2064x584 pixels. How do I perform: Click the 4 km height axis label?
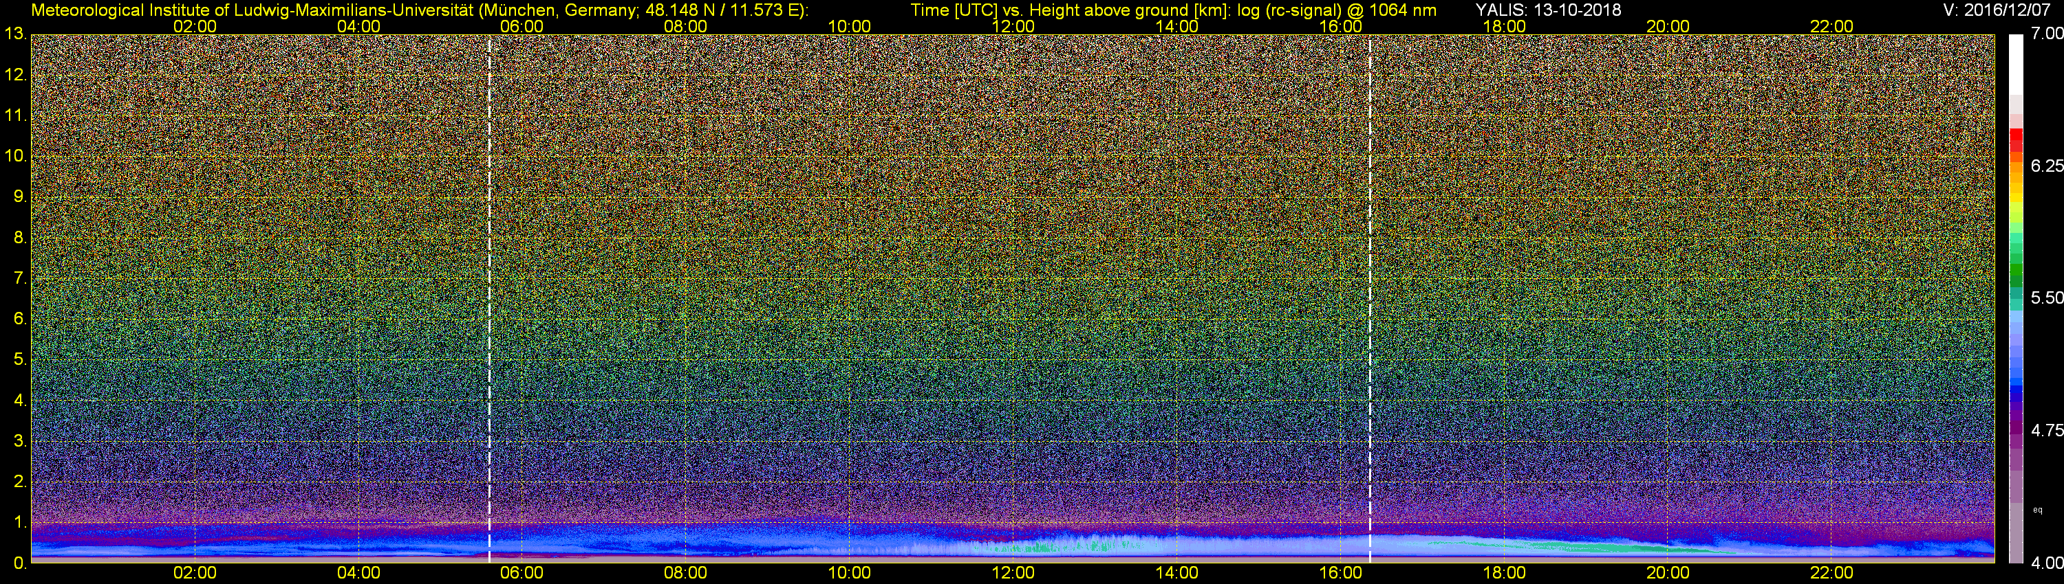(x=20, y=400)
